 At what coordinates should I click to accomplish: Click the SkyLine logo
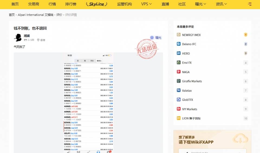tap(97, 4)
